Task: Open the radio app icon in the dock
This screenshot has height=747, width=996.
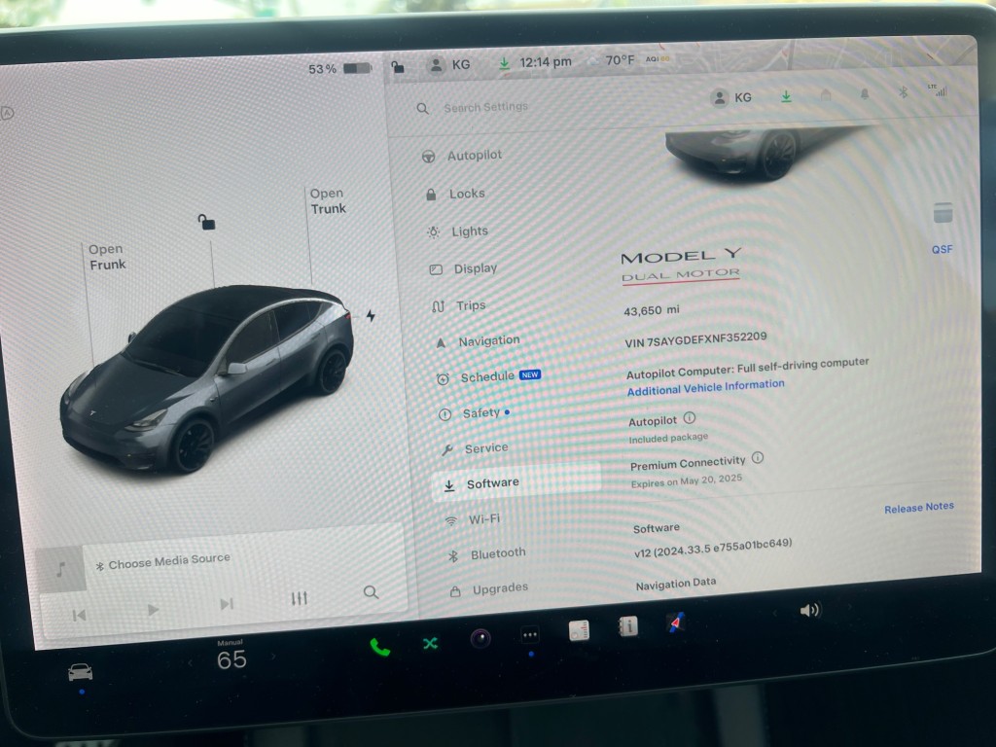Action: [x=579, y=630]
